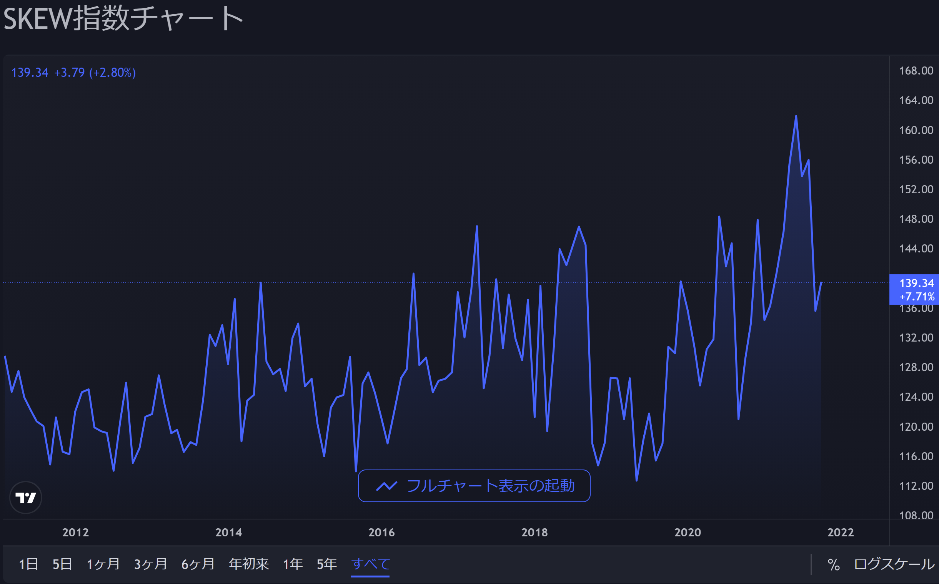The height and width of the screenshot is (584, 939).
Task: Click the 160.00 price axis label
Action: [x=916, y=130]
